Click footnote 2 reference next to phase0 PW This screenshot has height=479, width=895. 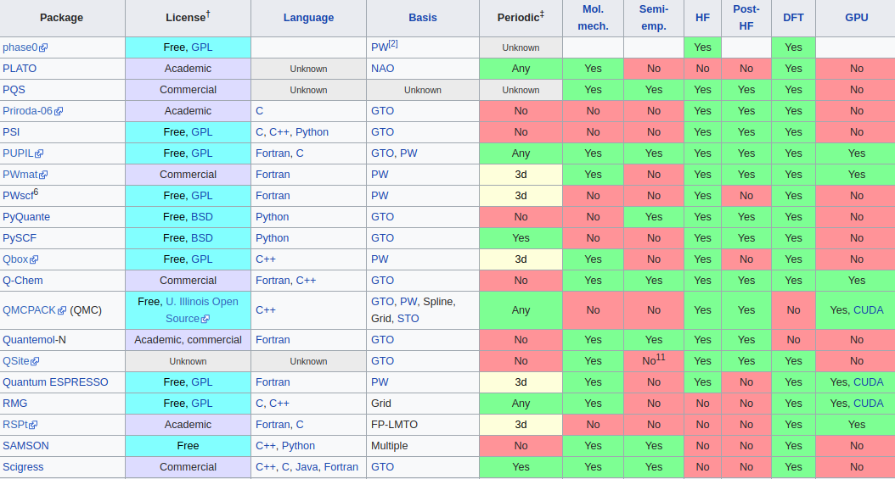(x=393, y=44)
